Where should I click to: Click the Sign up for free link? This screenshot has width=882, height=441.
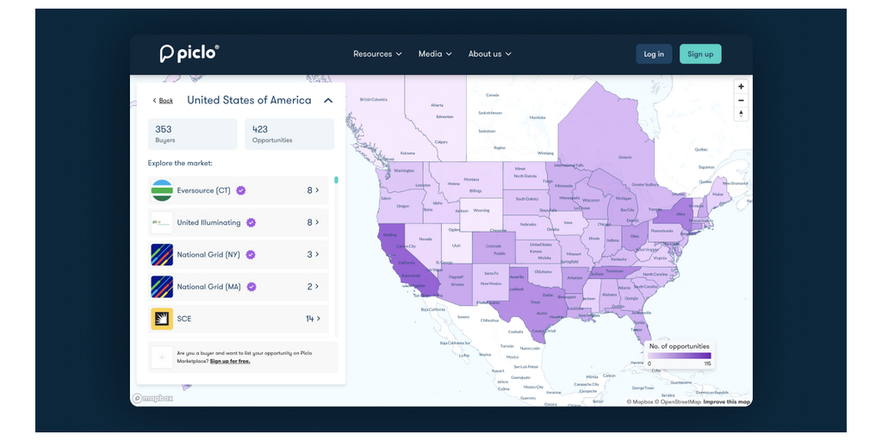(x=230, y=361)
